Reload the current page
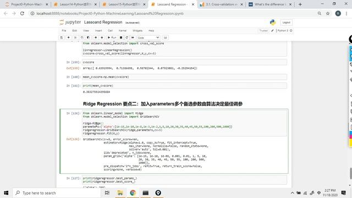352x198 pixels. point(22,13)
